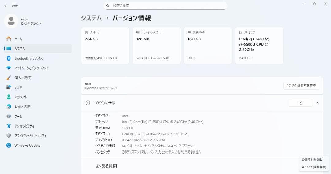This screenshot has height=174, width=331.
Task: Click the デバイスの仕様 header text
Action: pos(105,103)
